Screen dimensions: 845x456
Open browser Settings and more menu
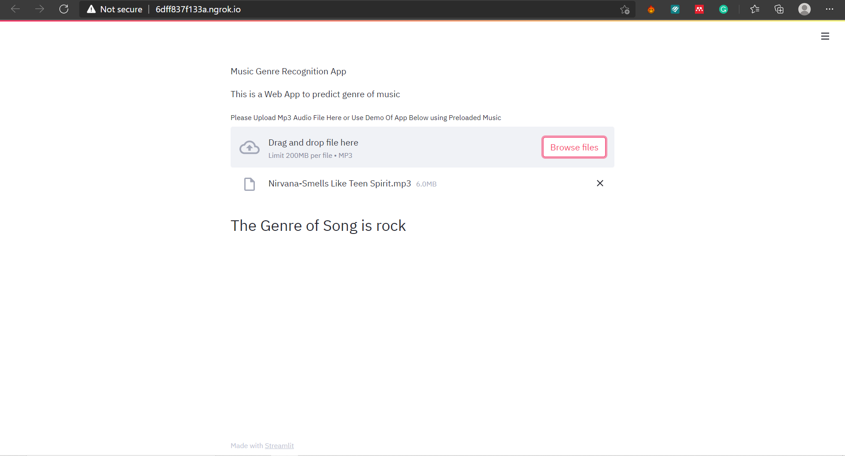click(x=830, y=9)
